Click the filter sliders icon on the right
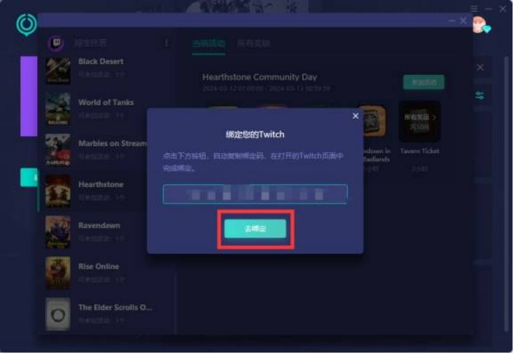Image resolution: width=513 pixels, height=354 pixels. 480,95
